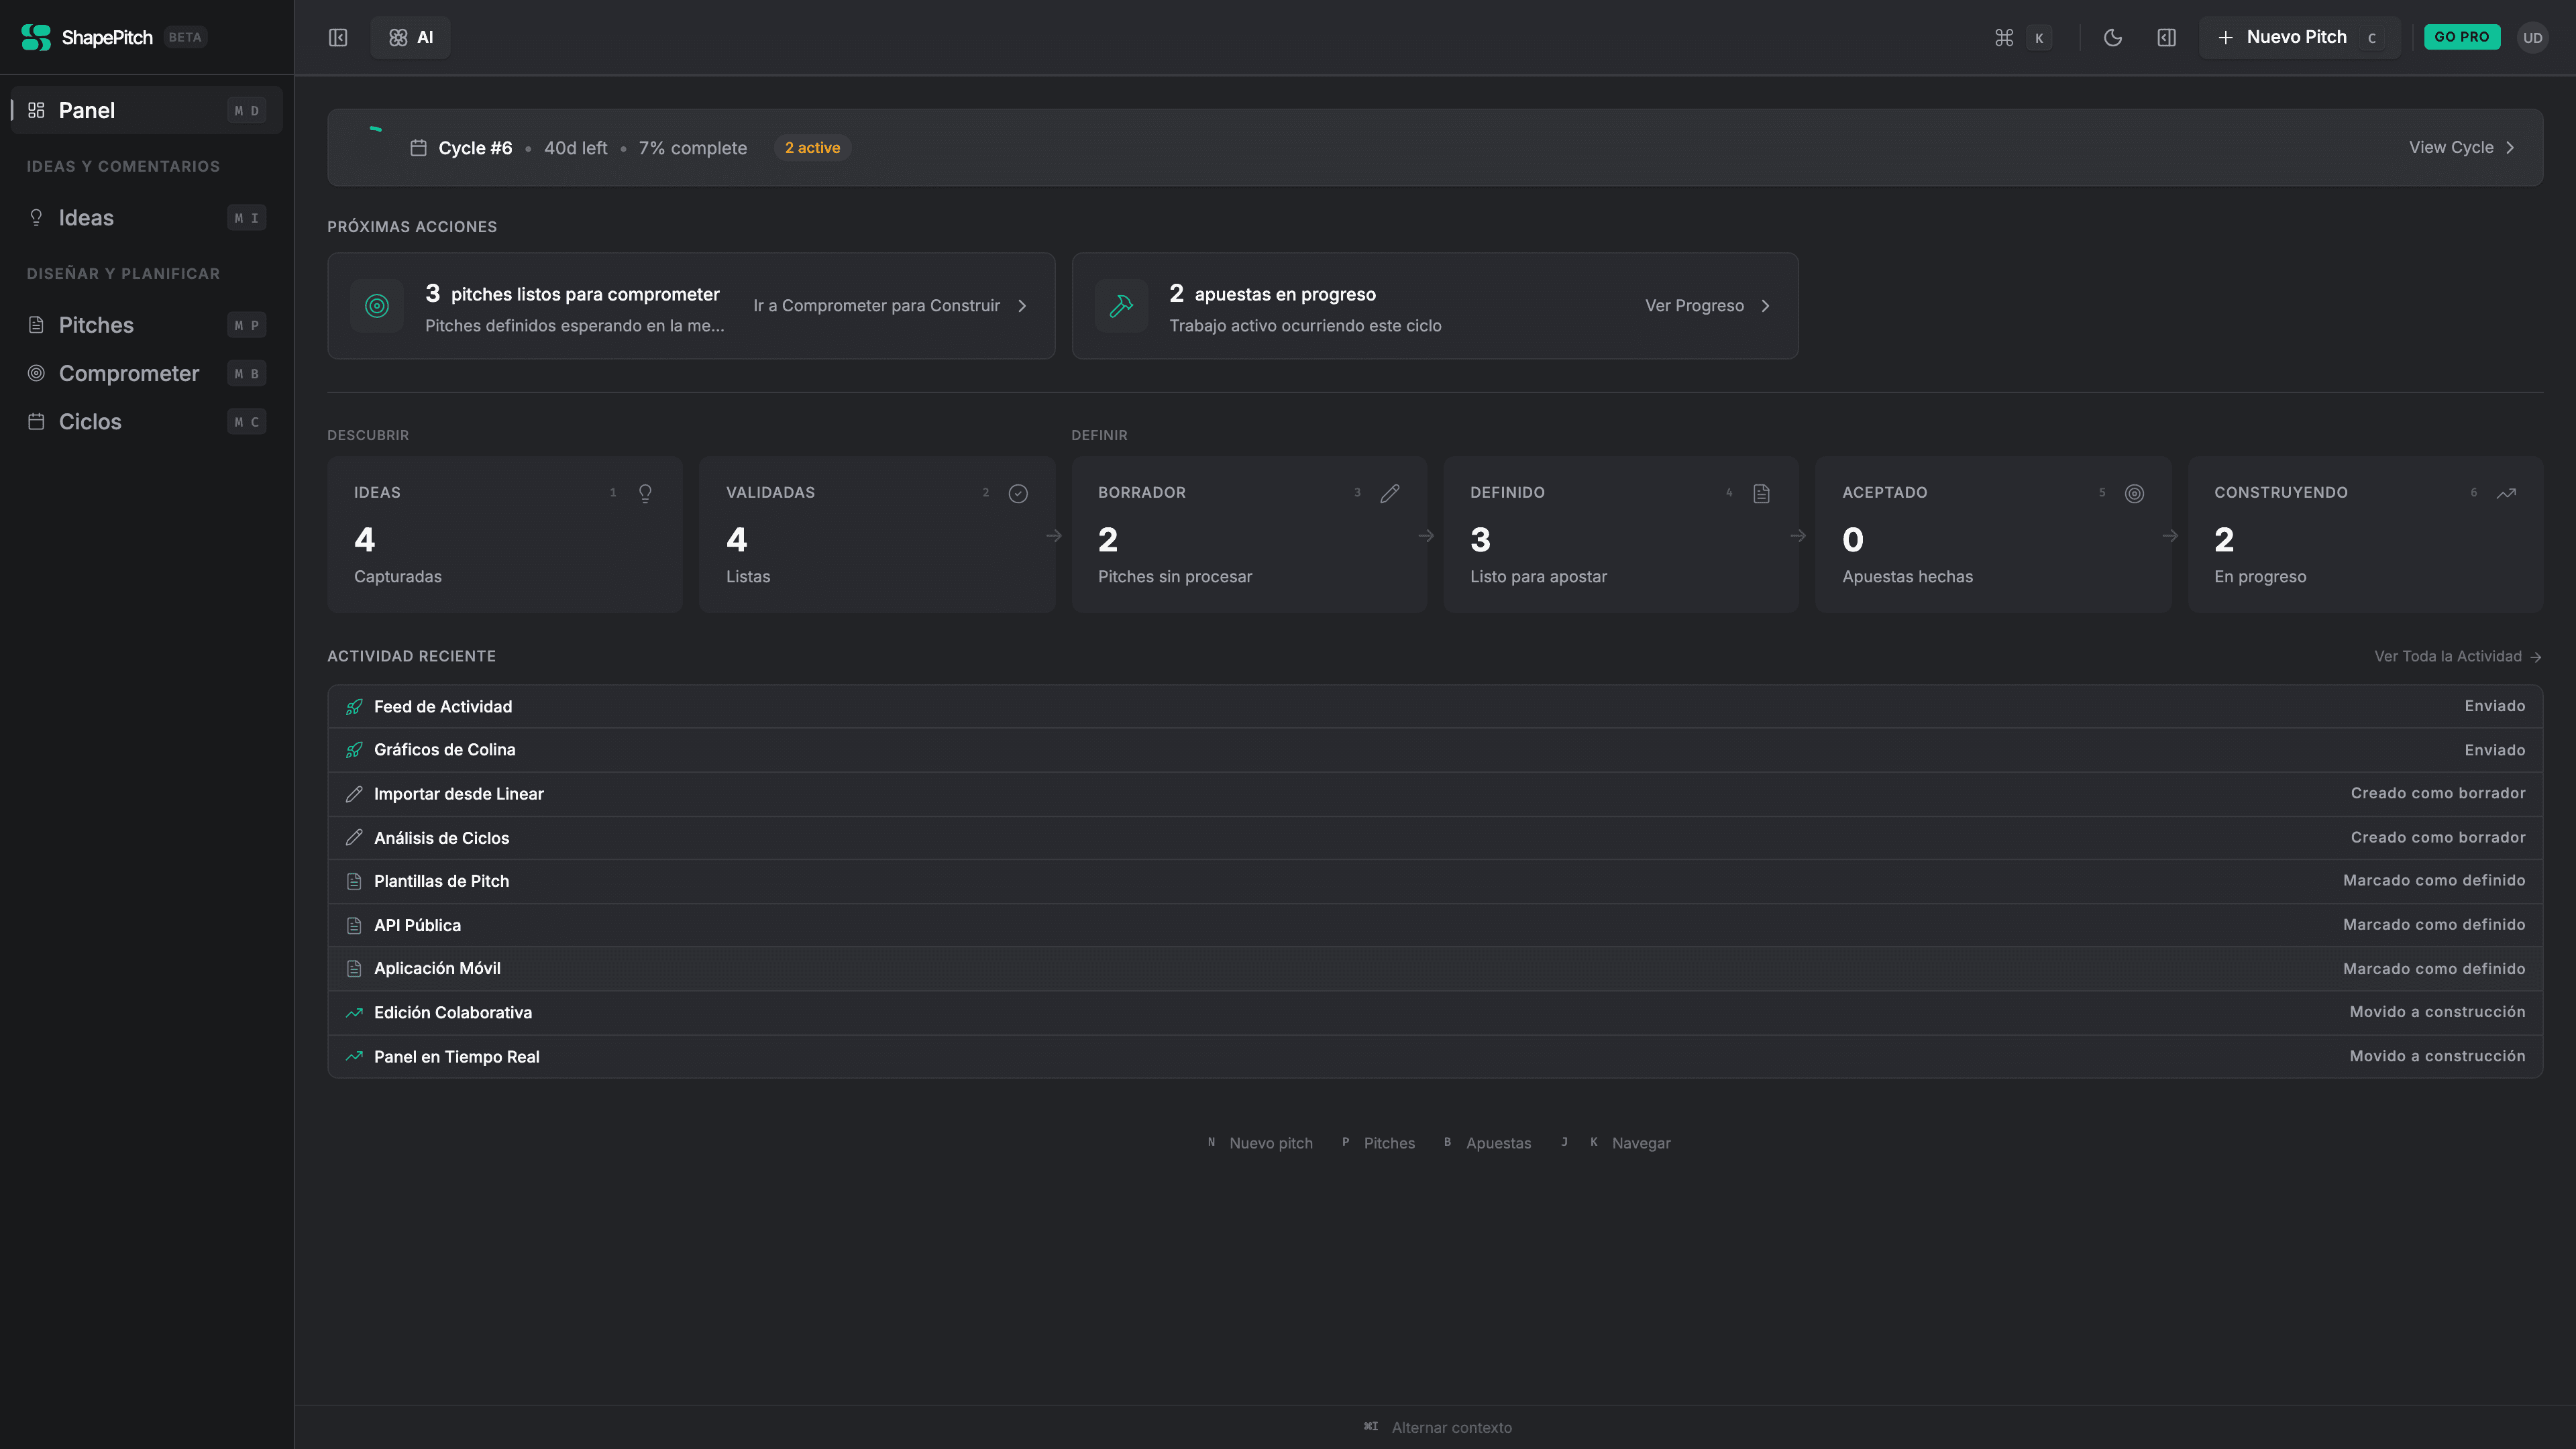
Task: Click the lightbulb icon on the IDEAS card
Action: [644, 492]
